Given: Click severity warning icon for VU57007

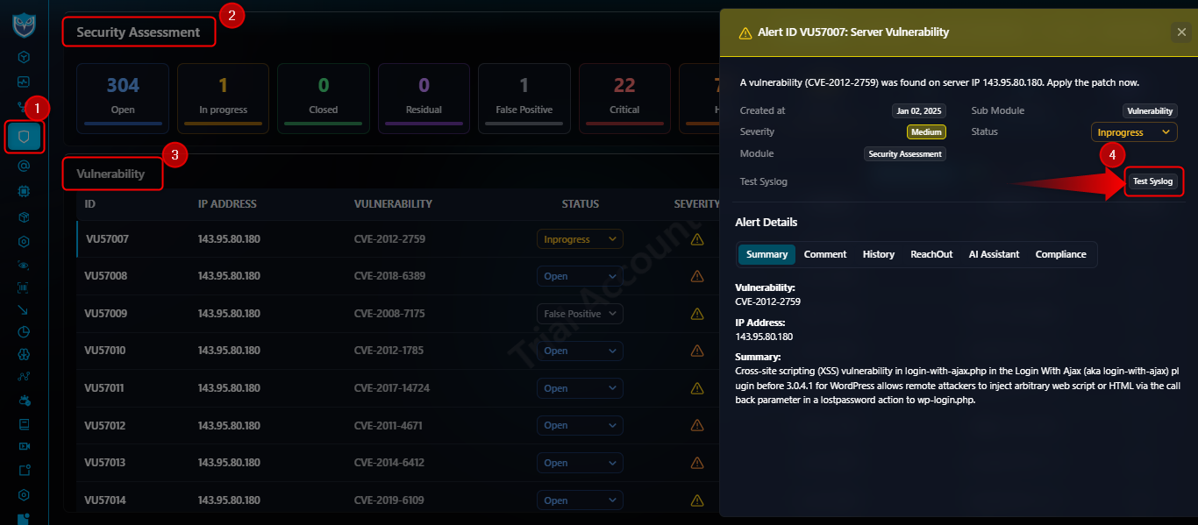Looking at the screenshot, I should tap(697, 239).
